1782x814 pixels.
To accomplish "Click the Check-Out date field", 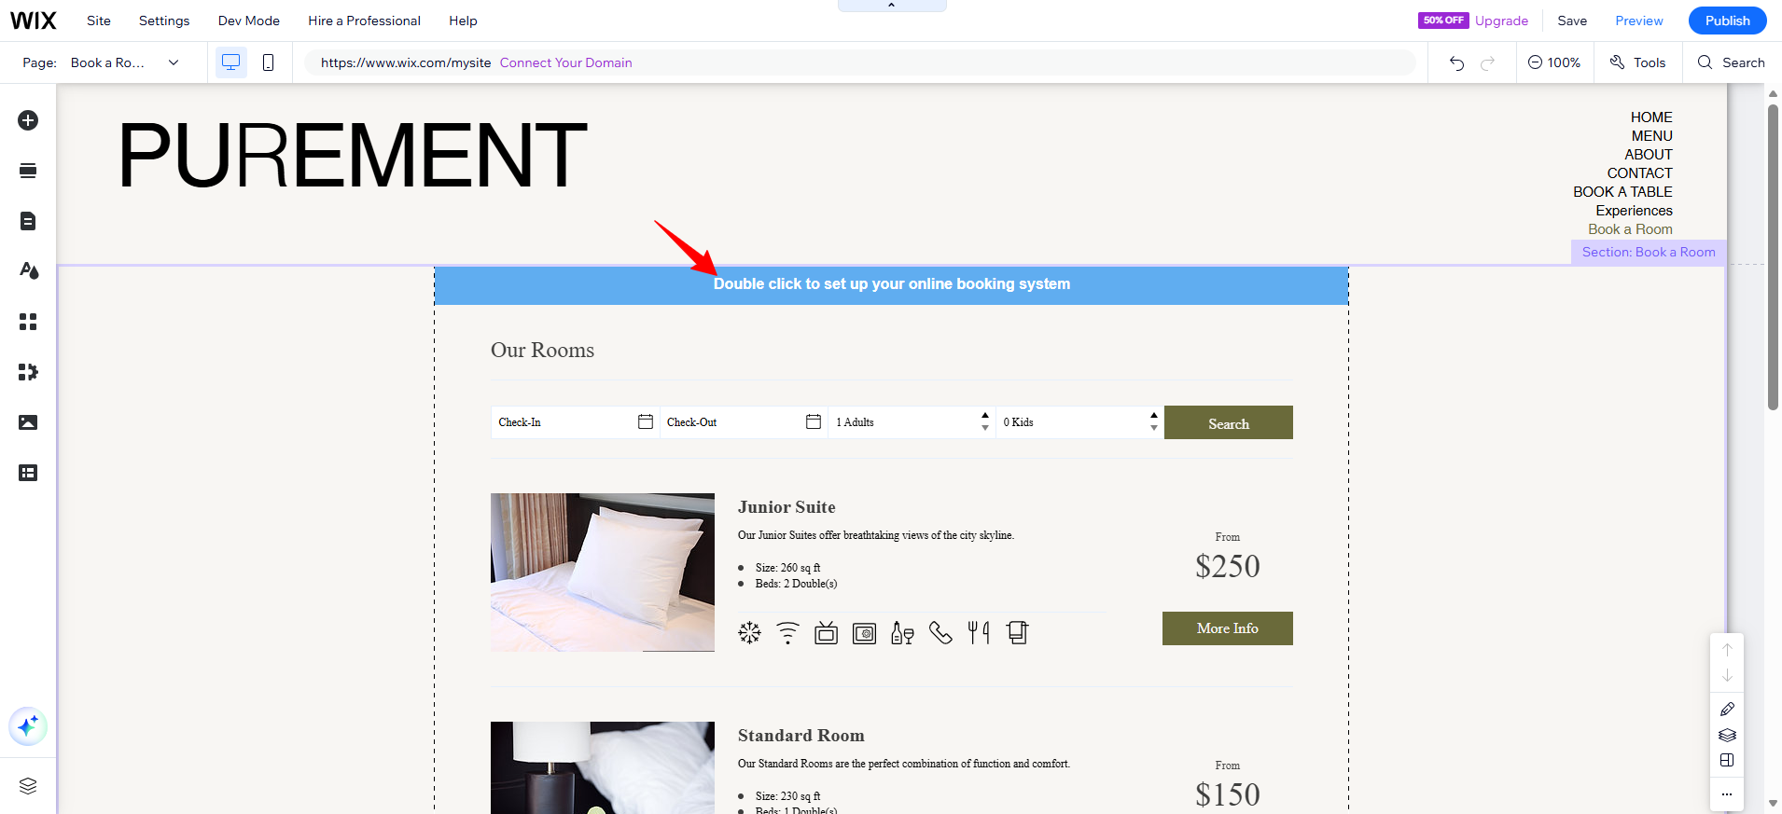I will [744, 422].
